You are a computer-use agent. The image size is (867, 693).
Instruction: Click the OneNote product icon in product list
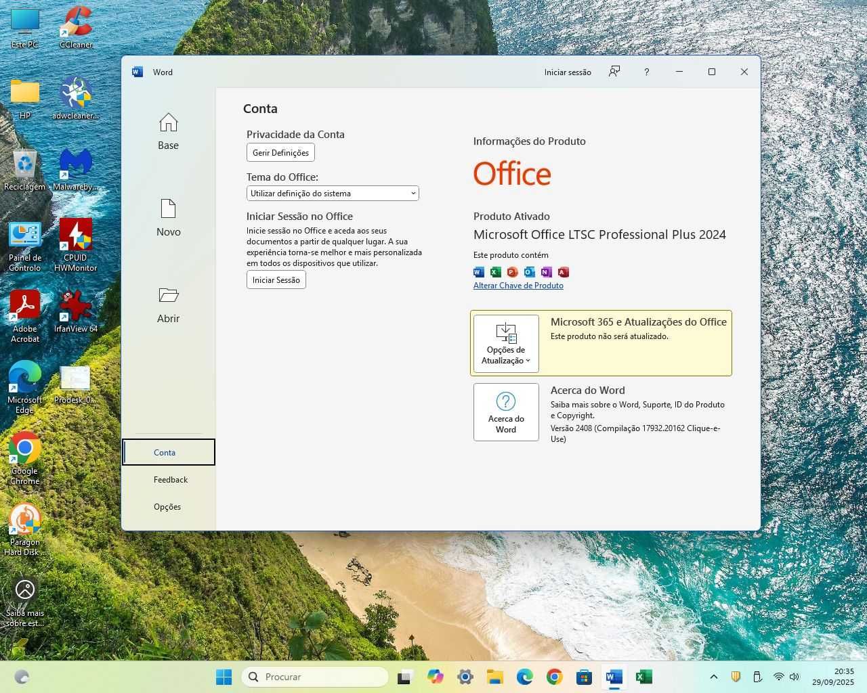(547, 272)
